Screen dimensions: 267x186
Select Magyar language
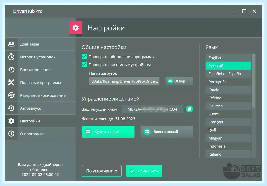[228, 138]
